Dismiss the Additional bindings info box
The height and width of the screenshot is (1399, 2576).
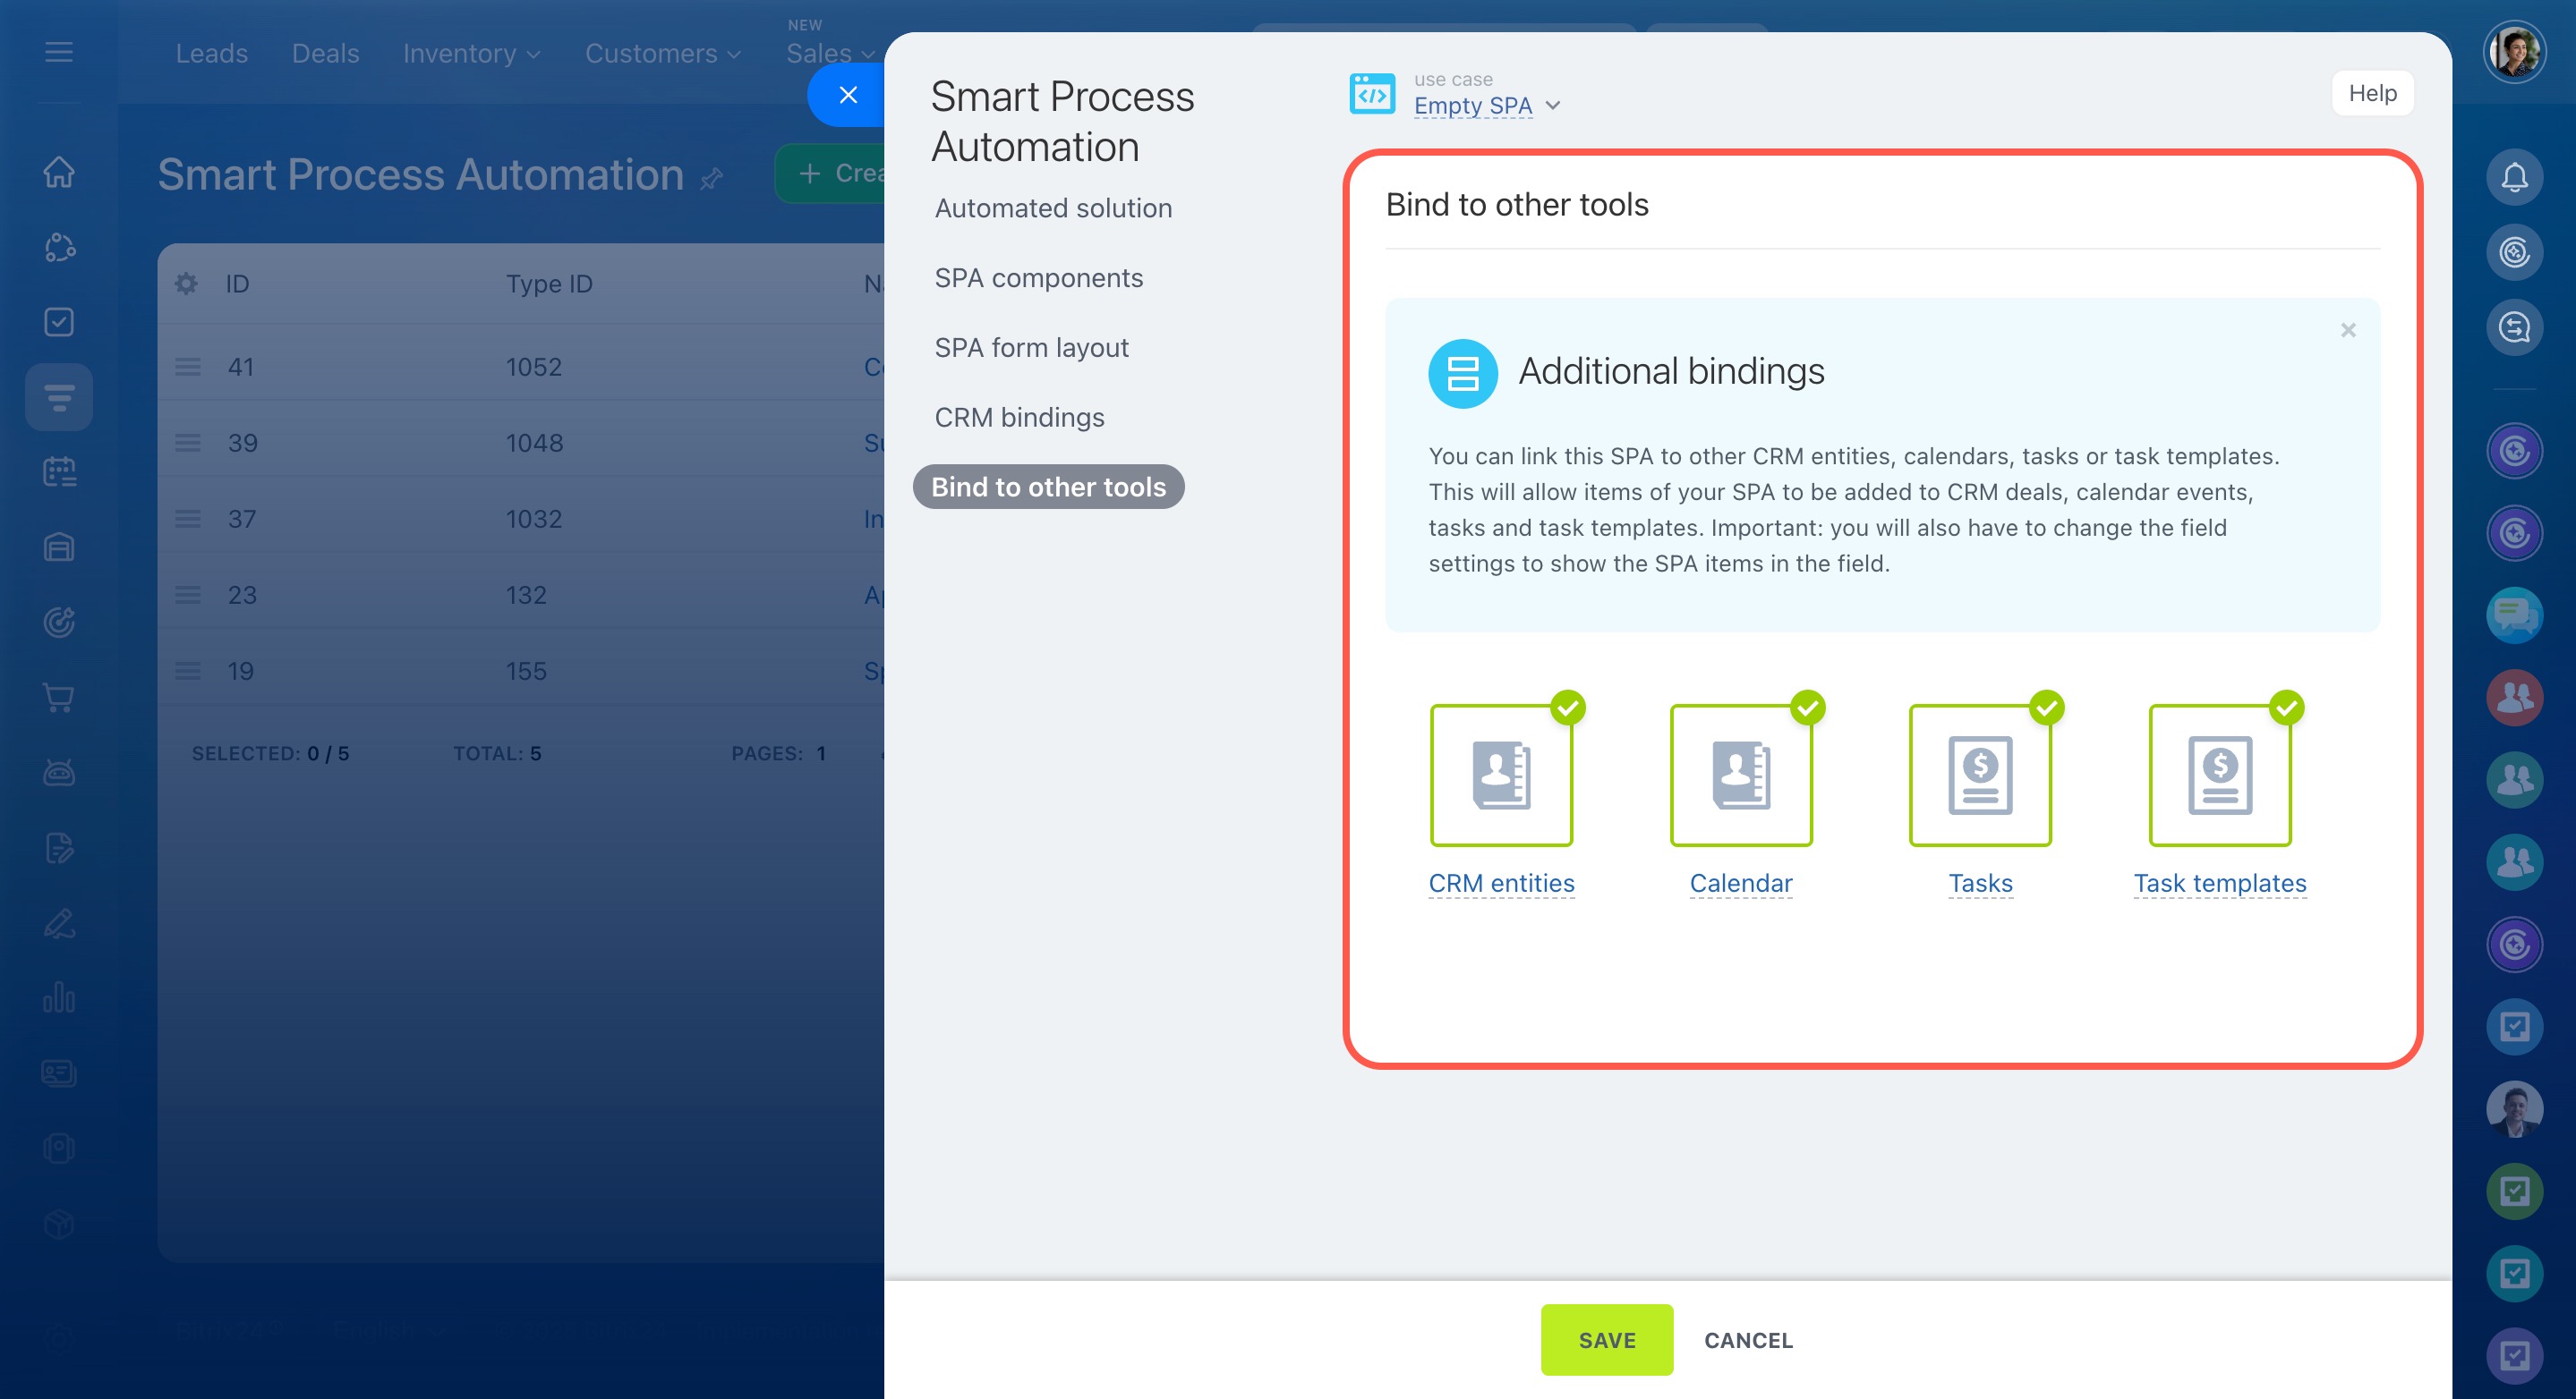tap(2348, 330)
